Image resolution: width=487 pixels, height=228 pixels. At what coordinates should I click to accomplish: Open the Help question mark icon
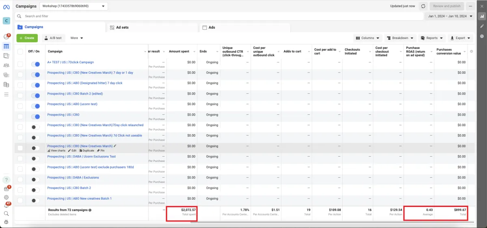pyautogui.click(x=6, y=180)
